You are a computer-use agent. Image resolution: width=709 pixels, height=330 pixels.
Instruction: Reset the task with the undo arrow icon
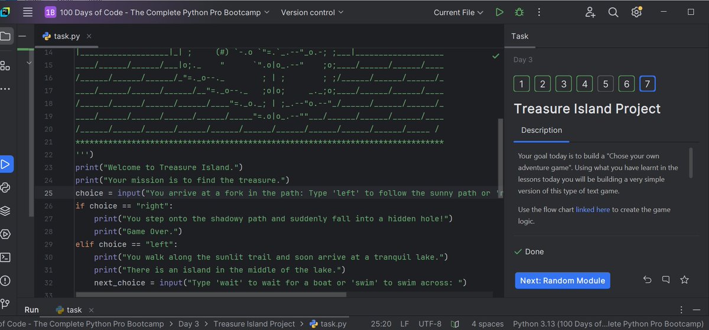[x=647, y=280]
